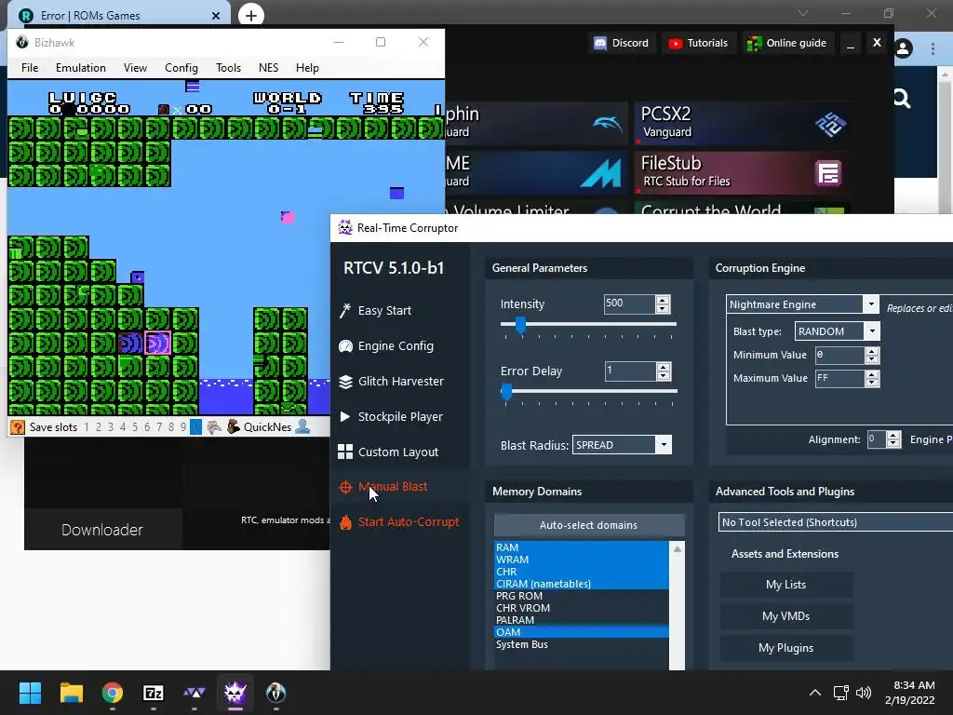Open the Engine Config panel
The height and width of the screenshot is (715, 953).
pyautogui.click(x=386, y=346)
